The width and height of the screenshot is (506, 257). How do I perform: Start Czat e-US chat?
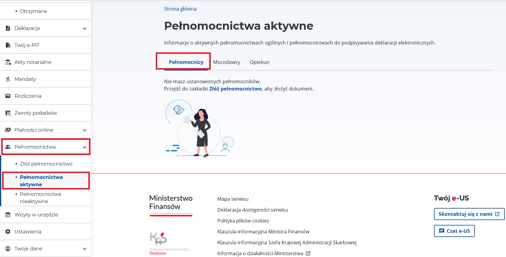click(x=454, y=231)
